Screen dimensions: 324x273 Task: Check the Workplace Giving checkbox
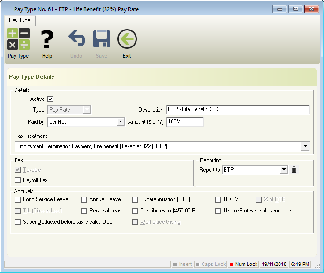coord(135,222)
